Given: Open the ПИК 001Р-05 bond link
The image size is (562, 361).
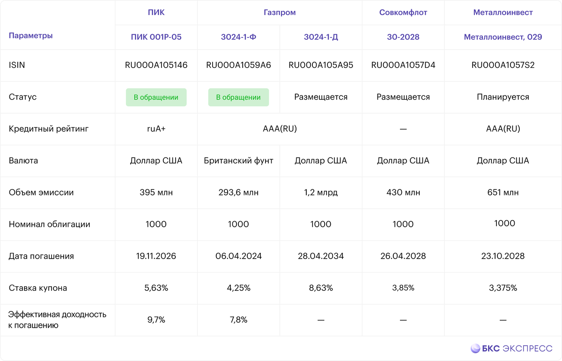Looking at the screenshot, I should point(156,37).
